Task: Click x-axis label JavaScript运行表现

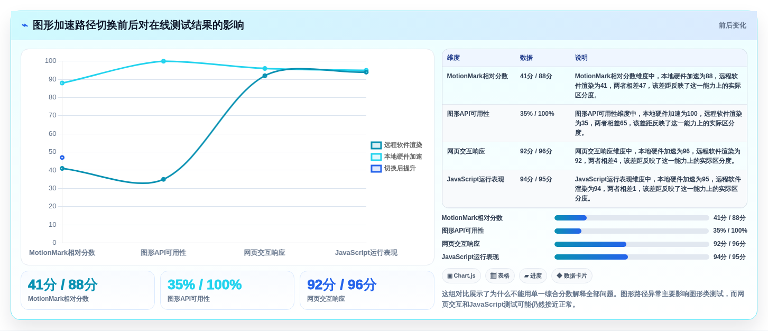Action: tap(366, 253)
